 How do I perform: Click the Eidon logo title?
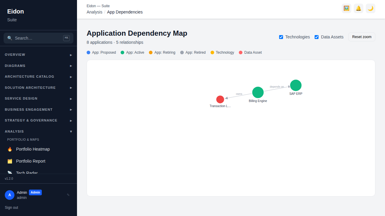16,11
